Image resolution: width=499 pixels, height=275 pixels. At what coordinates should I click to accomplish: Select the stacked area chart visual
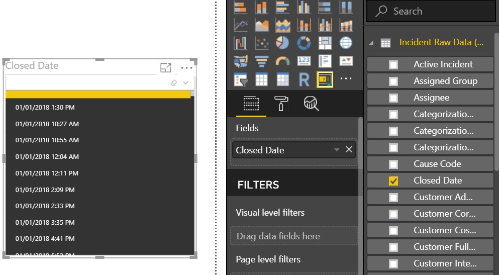[282, 25]
